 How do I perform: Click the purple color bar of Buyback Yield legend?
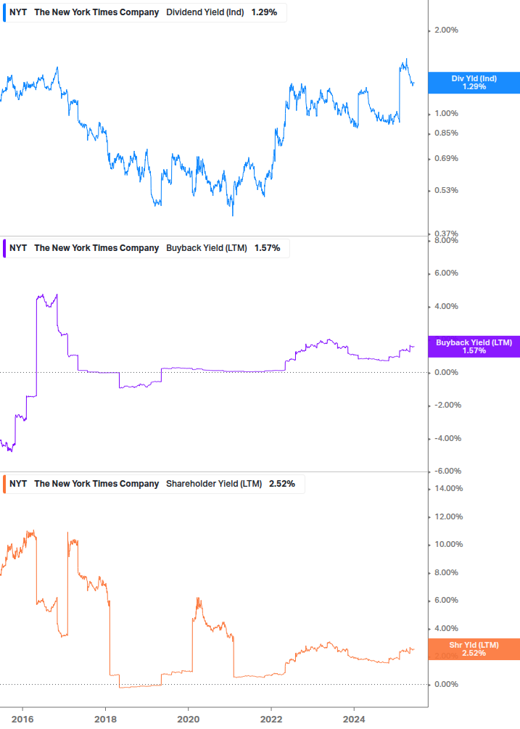click(4, 248)
